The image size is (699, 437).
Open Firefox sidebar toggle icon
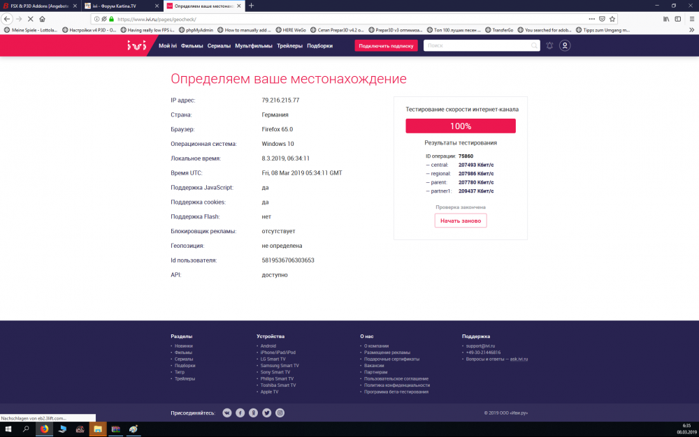point(678,20)
